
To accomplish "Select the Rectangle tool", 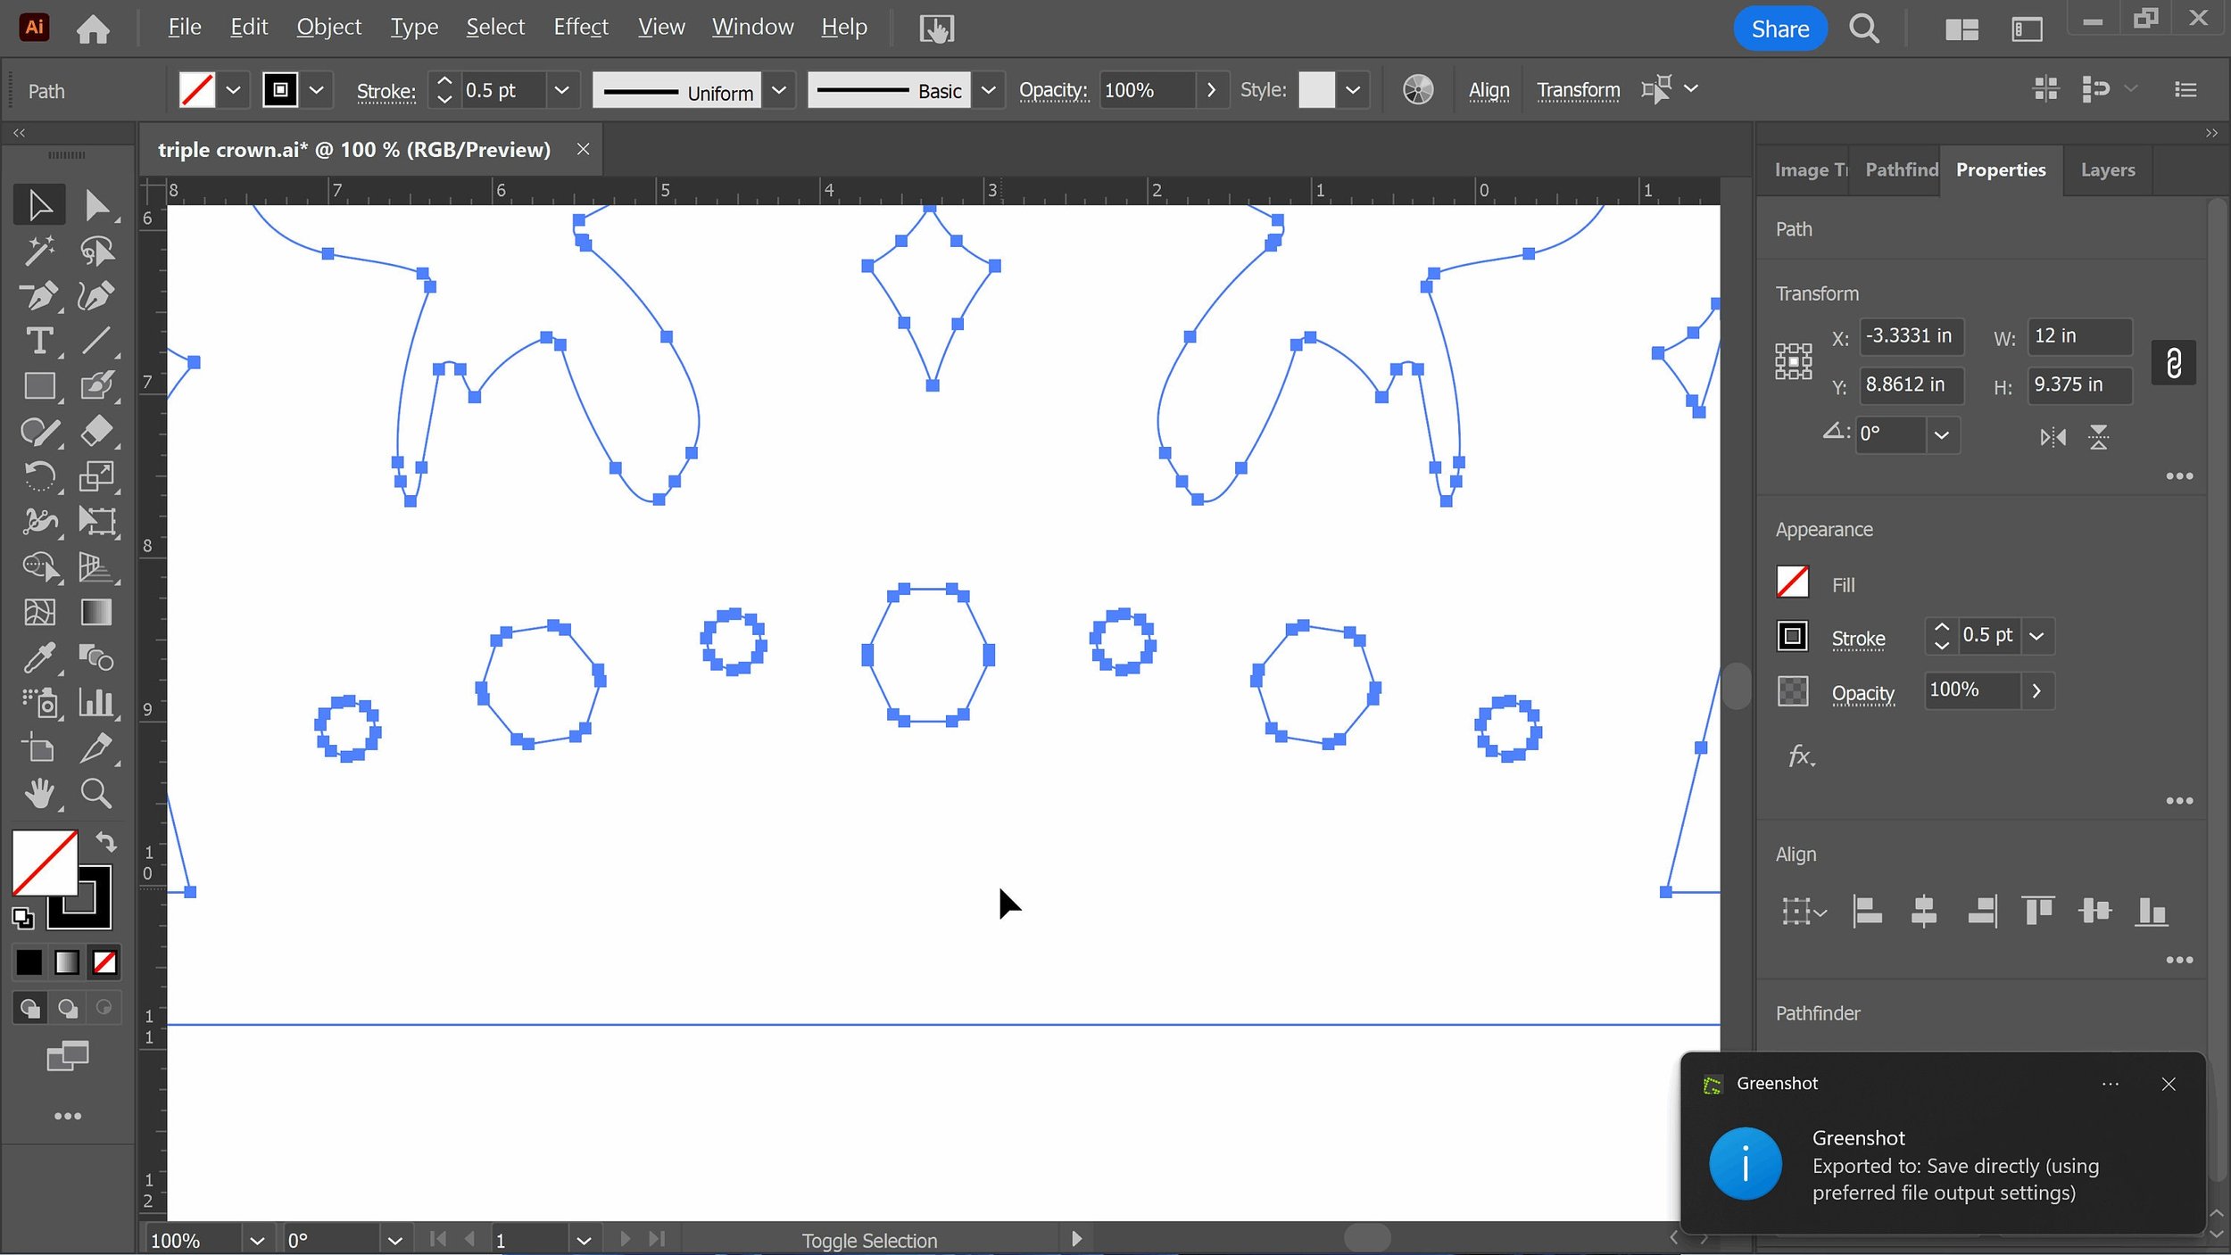I will pos(39,386).
